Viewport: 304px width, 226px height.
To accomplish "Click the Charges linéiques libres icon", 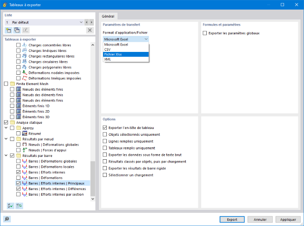I will 24,50.
